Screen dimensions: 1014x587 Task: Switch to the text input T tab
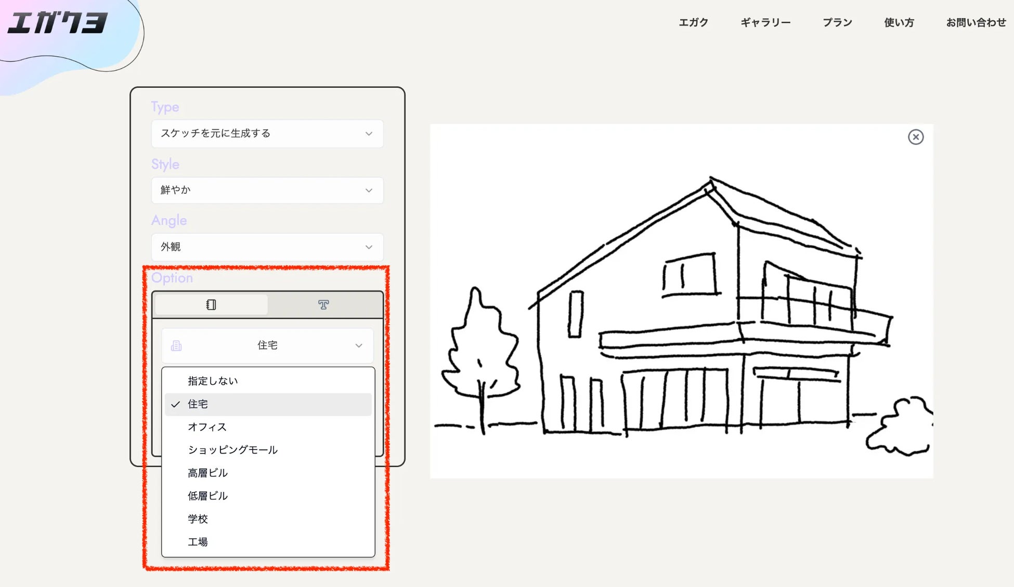coord(323,305)
